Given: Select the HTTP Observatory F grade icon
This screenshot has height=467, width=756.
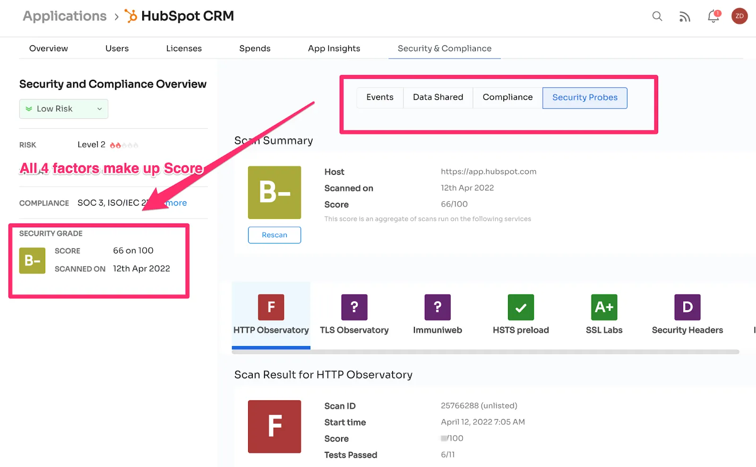Looking at the screenshot, I should (271, 307).
